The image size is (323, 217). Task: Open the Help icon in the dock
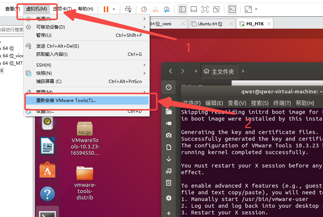point(47,194)
